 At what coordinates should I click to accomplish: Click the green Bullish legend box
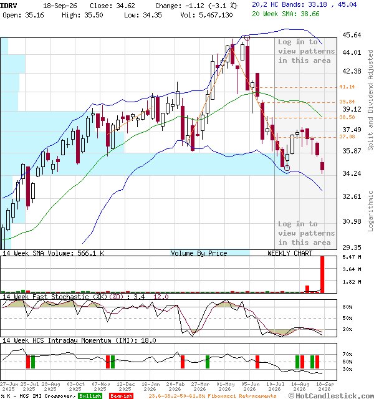coord(90,396)
